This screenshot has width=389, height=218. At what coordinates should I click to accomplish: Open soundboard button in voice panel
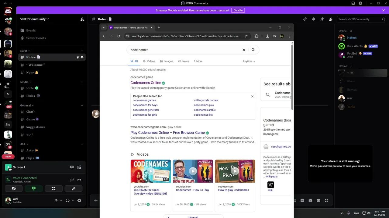pos(73,188)
